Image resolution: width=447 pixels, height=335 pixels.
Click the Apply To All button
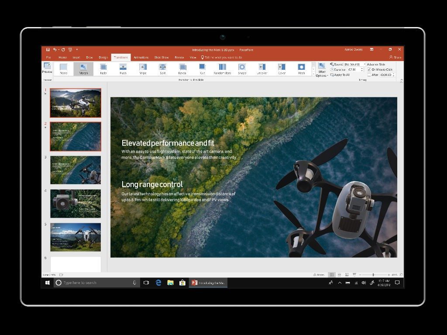coord(340,75)
